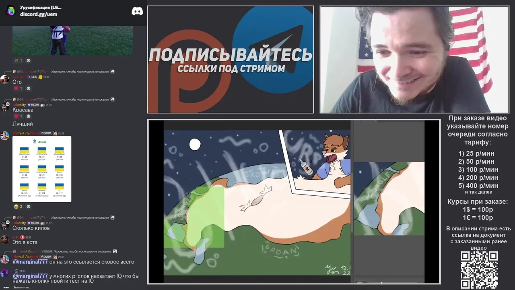Screen dimensions: 515x290
Task: Click the @marginal777 mention before он на это
Action: pos(30,262)
